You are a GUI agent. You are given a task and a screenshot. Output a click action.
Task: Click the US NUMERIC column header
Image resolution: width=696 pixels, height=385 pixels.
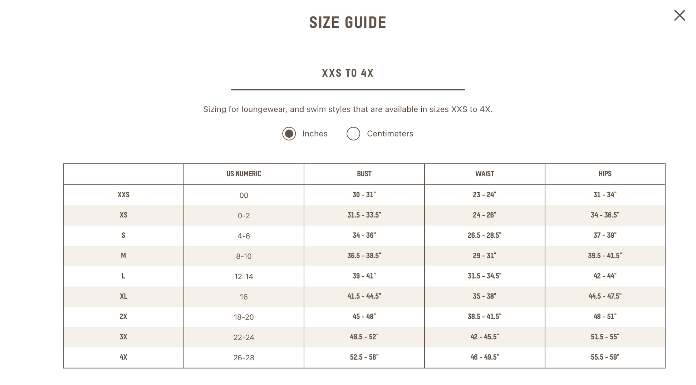(244, 174)
